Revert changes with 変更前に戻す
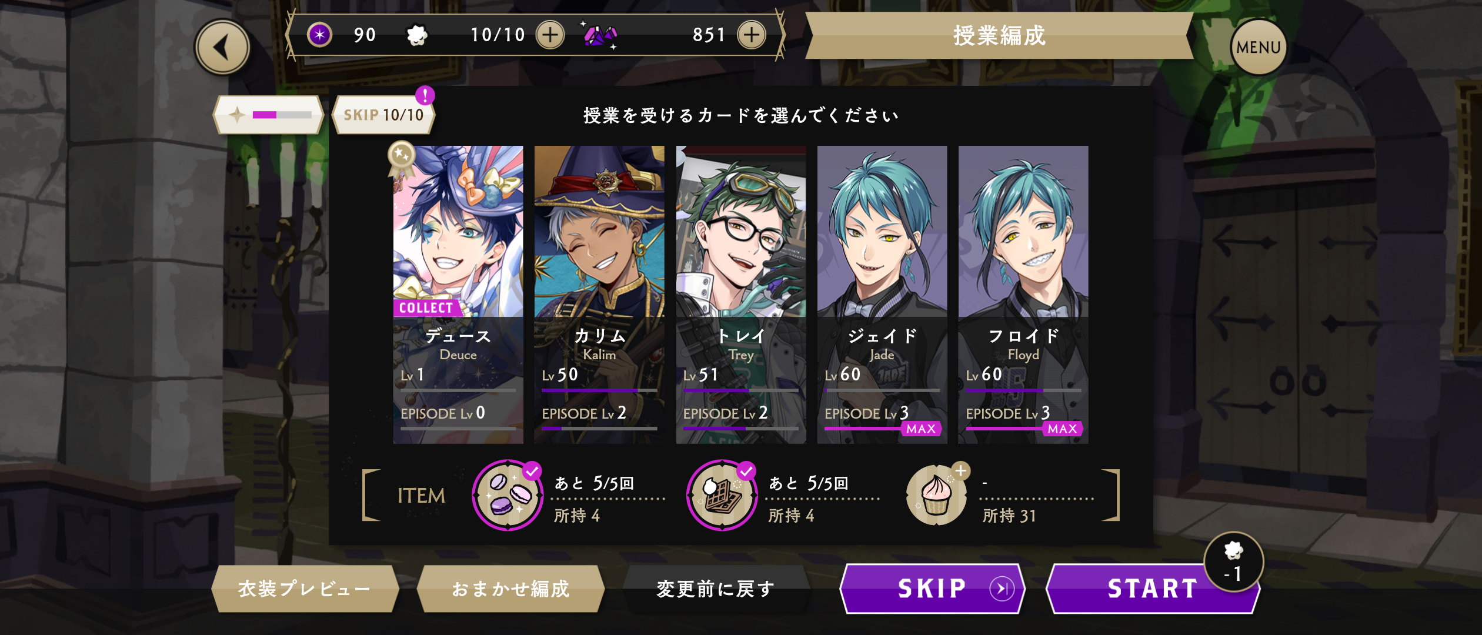This screenshot has width=1482, height=635. point(716,589)
